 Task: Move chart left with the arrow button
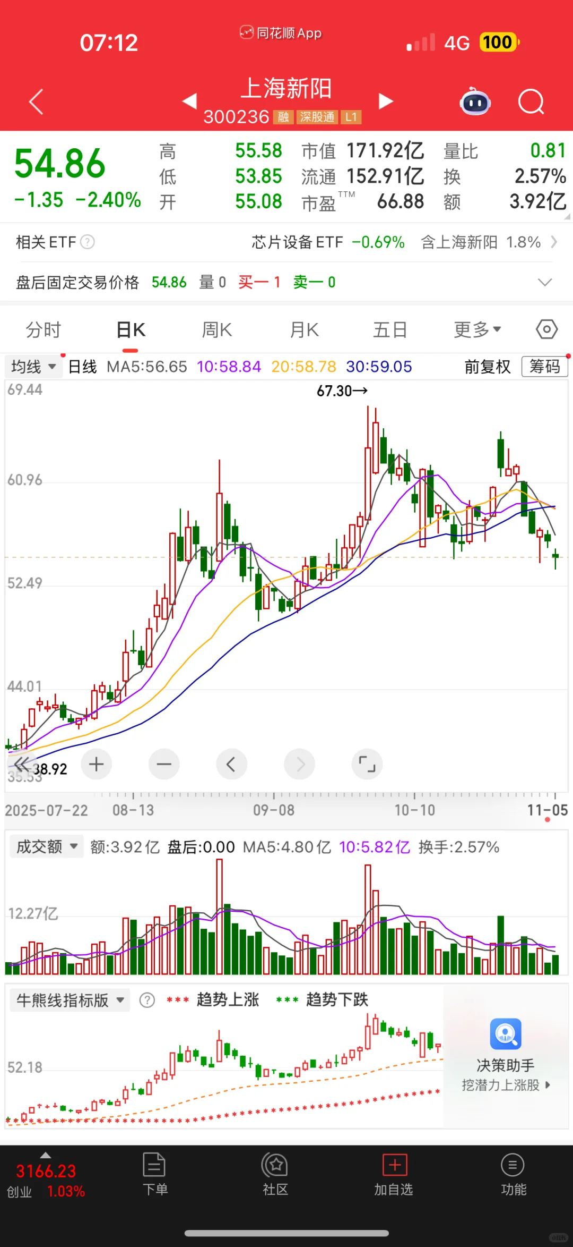pyautogui.click(x=232, y=765)
